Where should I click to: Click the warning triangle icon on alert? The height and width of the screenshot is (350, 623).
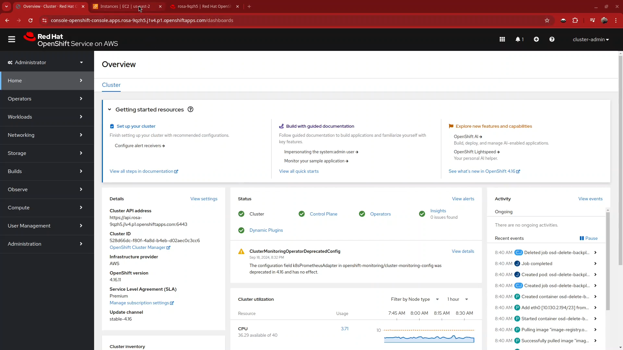(x=241, y=251)
